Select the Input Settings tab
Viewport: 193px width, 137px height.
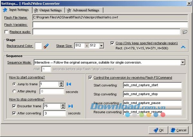click(16, 10)
